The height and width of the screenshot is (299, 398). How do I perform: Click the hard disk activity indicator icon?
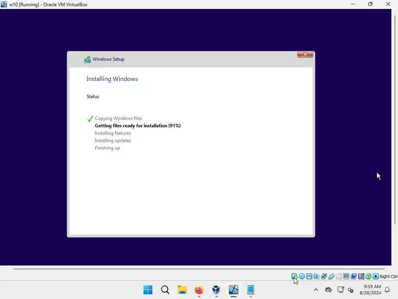click(294, 276)
